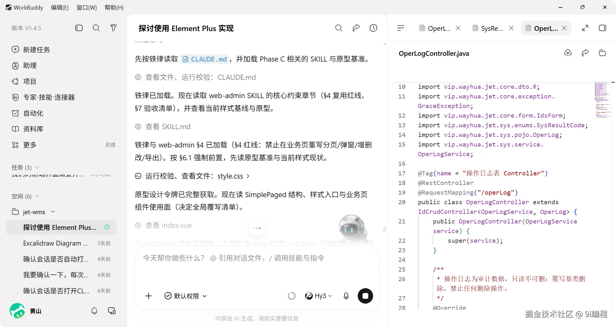The width and height of the screenshot is (616, 327).
Task: Open Excalidraw Diagram conversation
Action: [61, 243]
